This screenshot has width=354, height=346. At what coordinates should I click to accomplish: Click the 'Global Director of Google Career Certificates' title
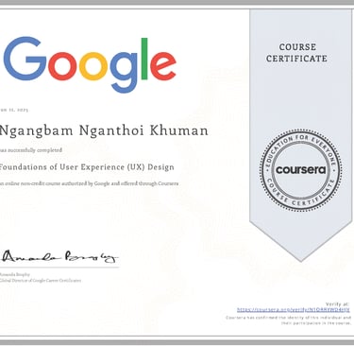coord(41,280)
